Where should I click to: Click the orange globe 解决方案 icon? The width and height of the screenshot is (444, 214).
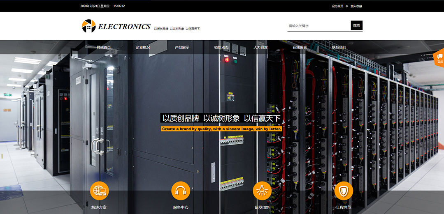tap(99, 191)
